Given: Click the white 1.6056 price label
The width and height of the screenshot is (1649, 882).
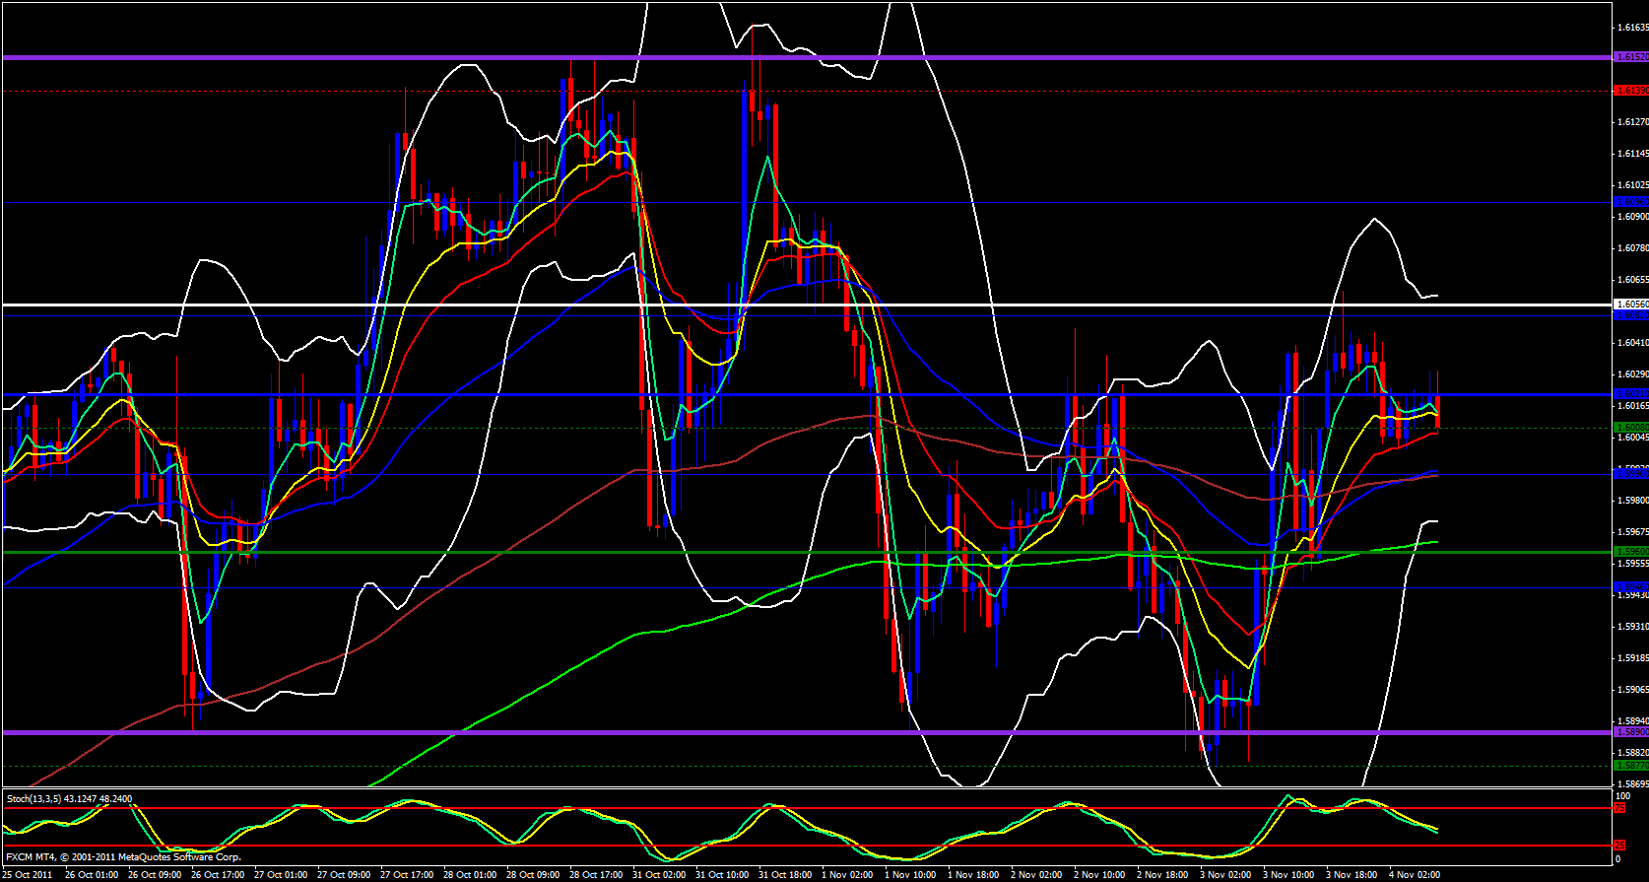Looking at the screenshot, I should (x=1631, y=305).
